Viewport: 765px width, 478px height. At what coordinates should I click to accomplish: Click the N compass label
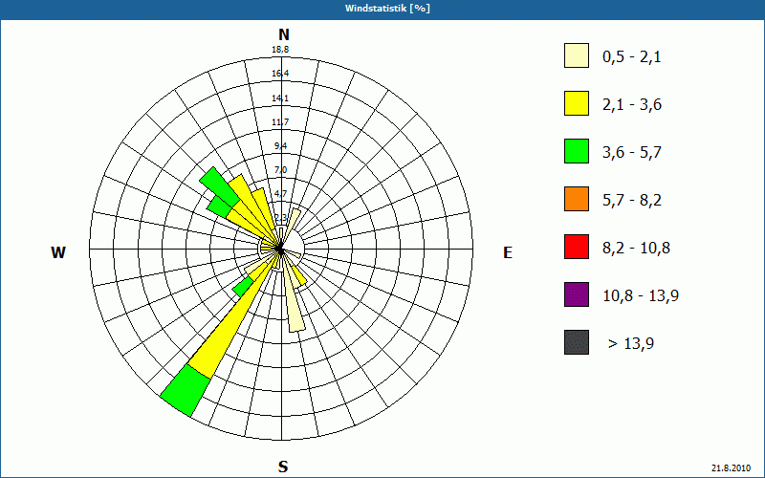(283, 35)
